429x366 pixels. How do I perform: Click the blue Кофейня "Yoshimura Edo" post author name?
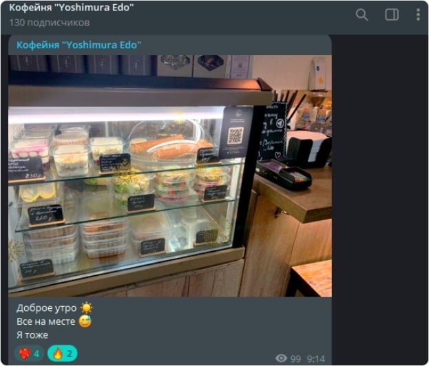click(x=79, y=45)
